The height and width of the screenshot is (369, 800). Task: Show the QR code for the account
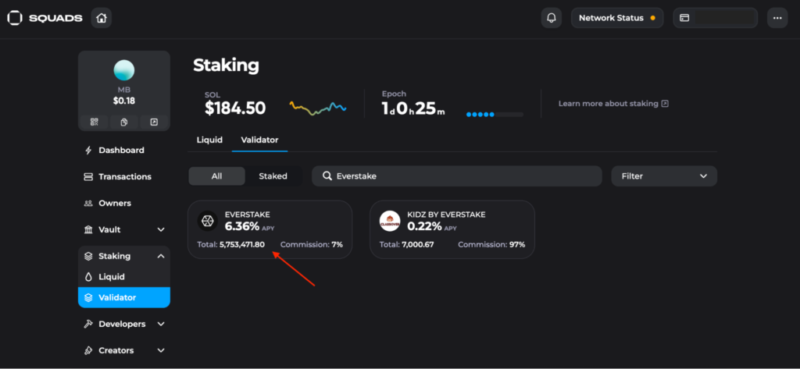pyautogui.click(x=94, y=122)
